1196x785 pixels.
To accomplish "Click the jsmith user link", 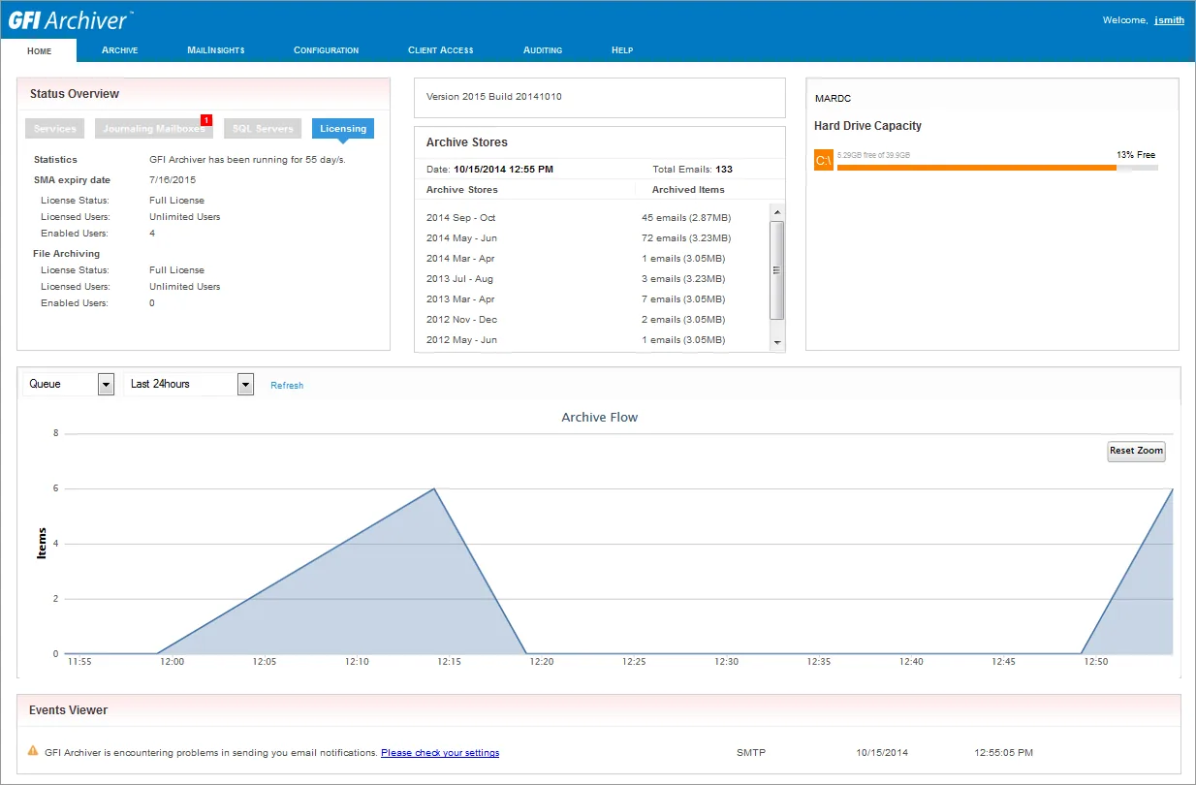I will [x=1169, y=20].
